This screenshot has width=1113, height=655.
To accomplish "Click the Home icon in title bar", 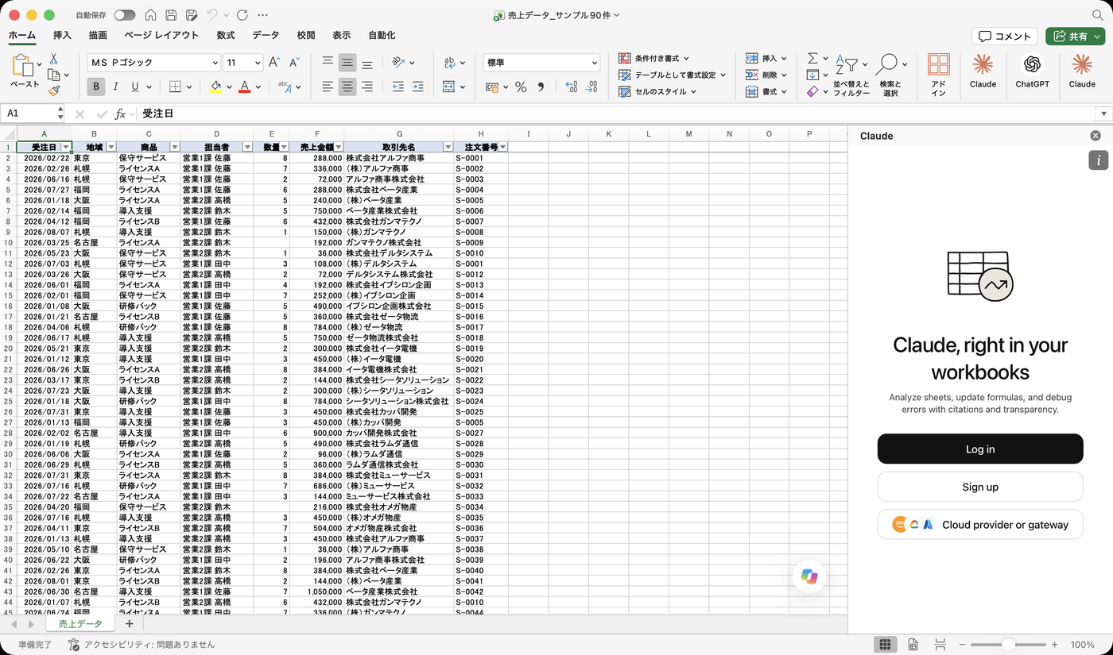I will pyautogui.click(x=151, y=15).
